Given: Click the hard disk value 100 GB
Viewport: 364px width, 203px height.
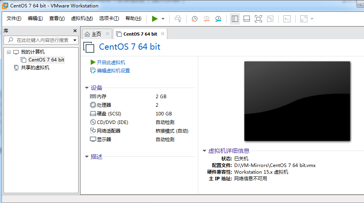Looking at the screenshot, I should pyautogui.click(x=164, y=113).
